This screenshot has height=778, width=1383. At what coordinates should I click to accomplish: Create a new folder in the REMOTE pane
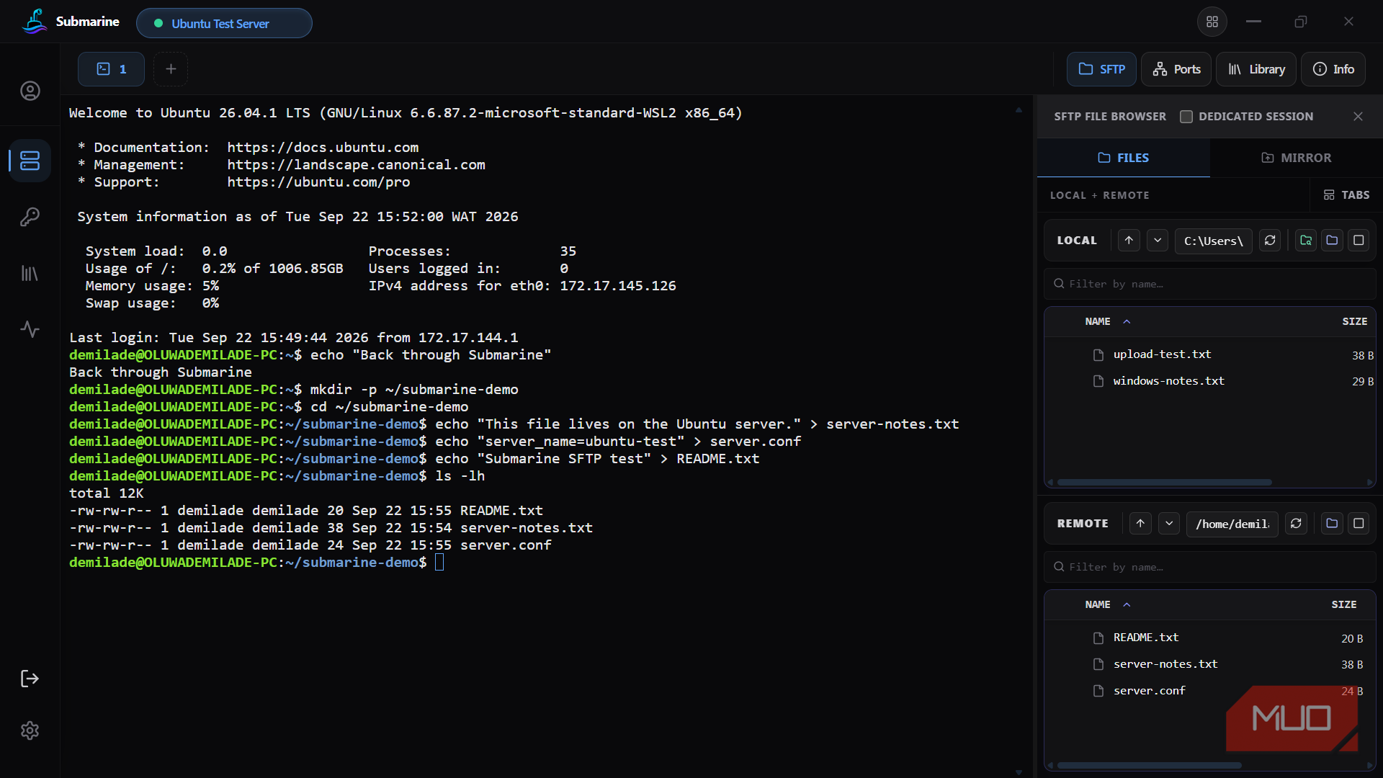tap(1332, 523)
